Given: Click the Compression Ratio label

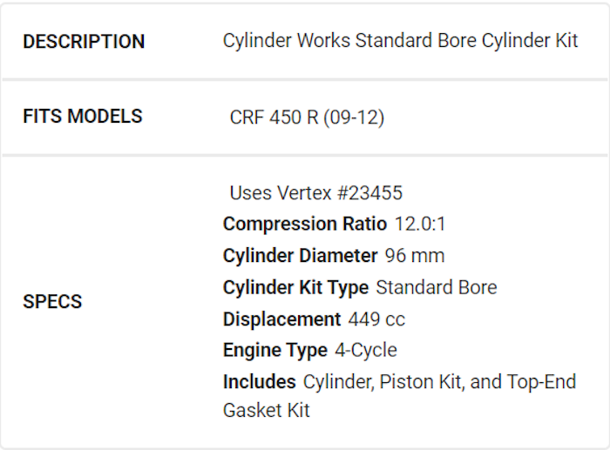Looking at the screenshot, I should tap(304, 225).
